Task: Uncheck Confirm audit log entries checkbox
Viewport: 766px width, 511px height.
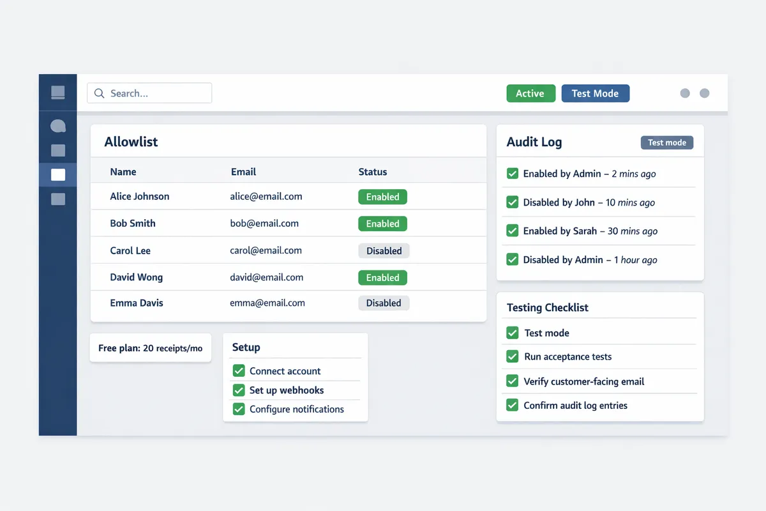Action: [512, 405]
